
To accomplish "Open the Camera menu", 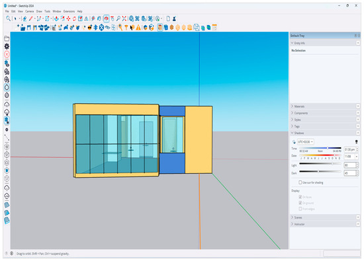I will [x=30, y=11].
